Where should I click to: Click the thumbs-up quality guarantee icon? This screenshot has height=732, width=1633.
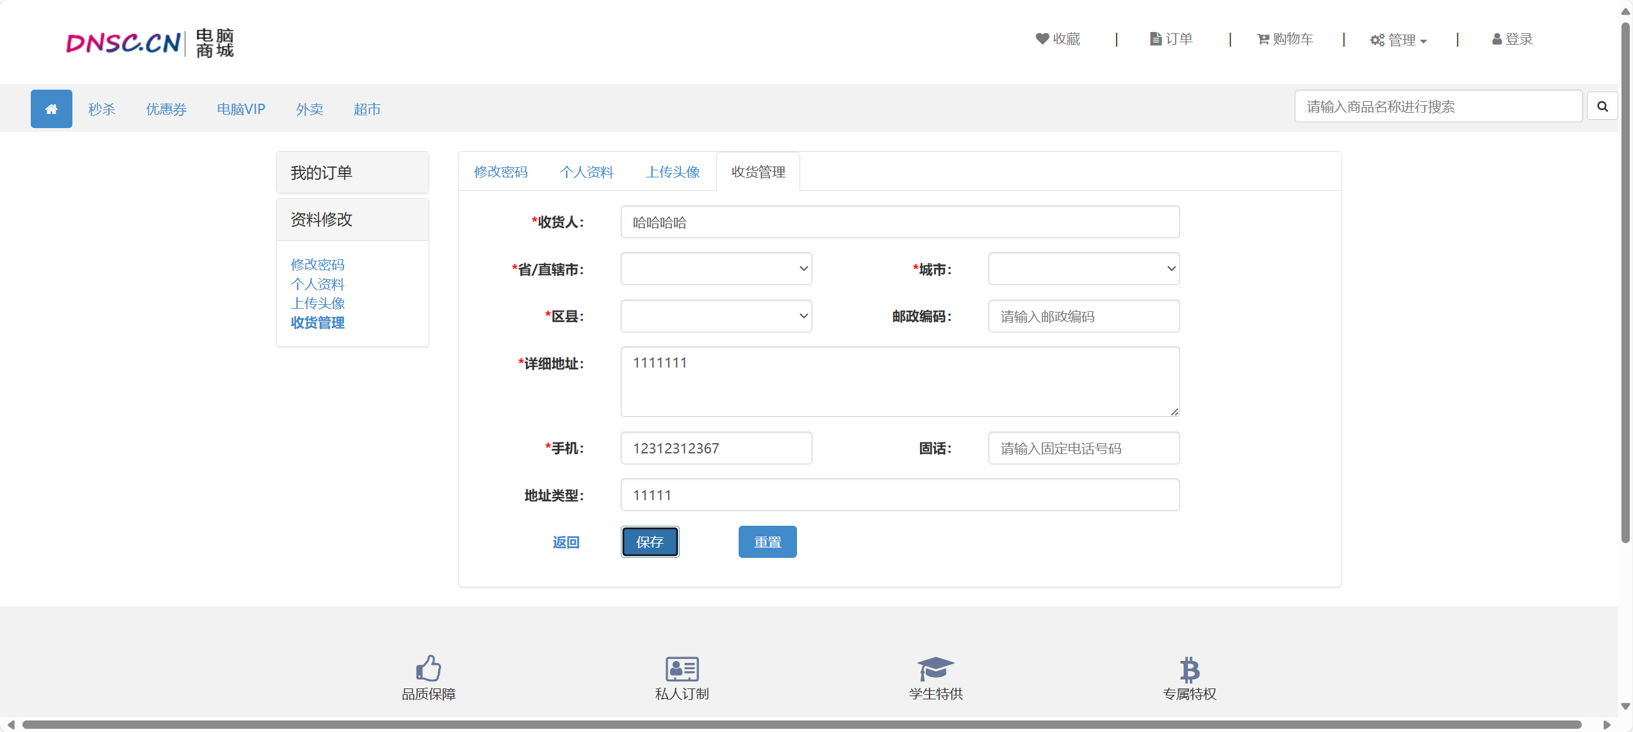pyautogui.click(x=428, y=668)
